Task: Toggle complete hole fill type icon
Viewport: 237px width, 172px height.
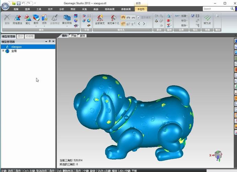Action: click(x=123, y=24)
